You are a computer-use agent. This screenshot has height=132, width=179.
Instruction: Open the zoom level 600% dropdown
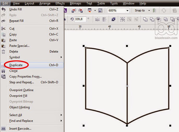coord(127,11)
